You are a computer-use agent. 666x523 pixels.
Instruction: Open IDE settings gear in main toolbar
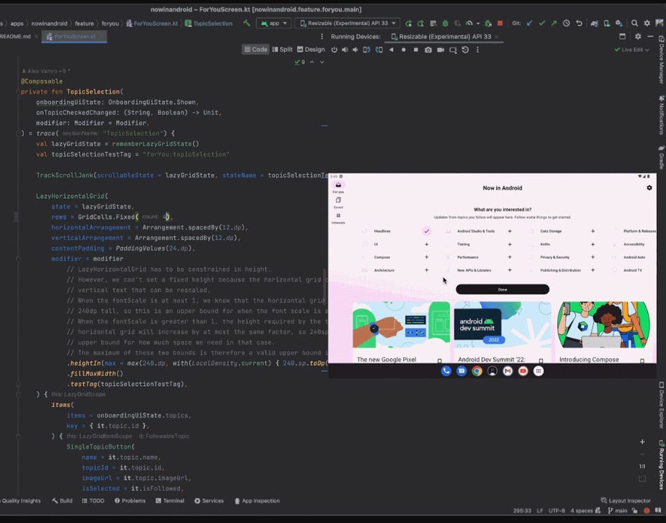tap(647, 24)
